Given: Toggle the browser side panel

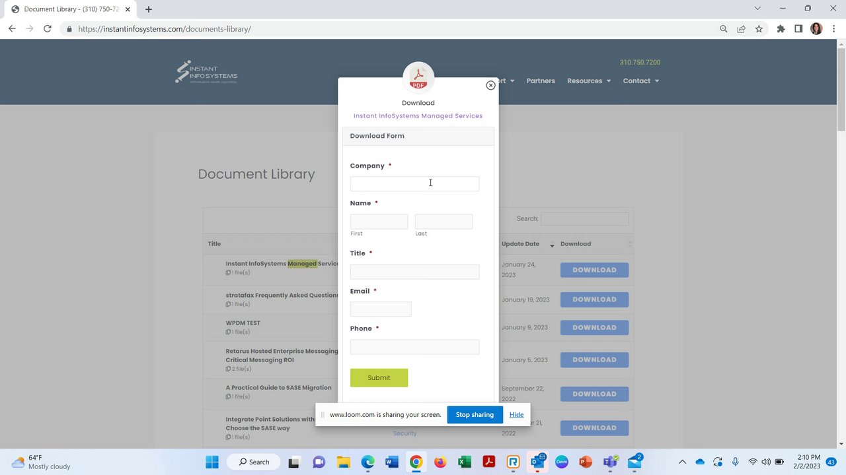Looking at the screenshot, I should pos(798,28).
